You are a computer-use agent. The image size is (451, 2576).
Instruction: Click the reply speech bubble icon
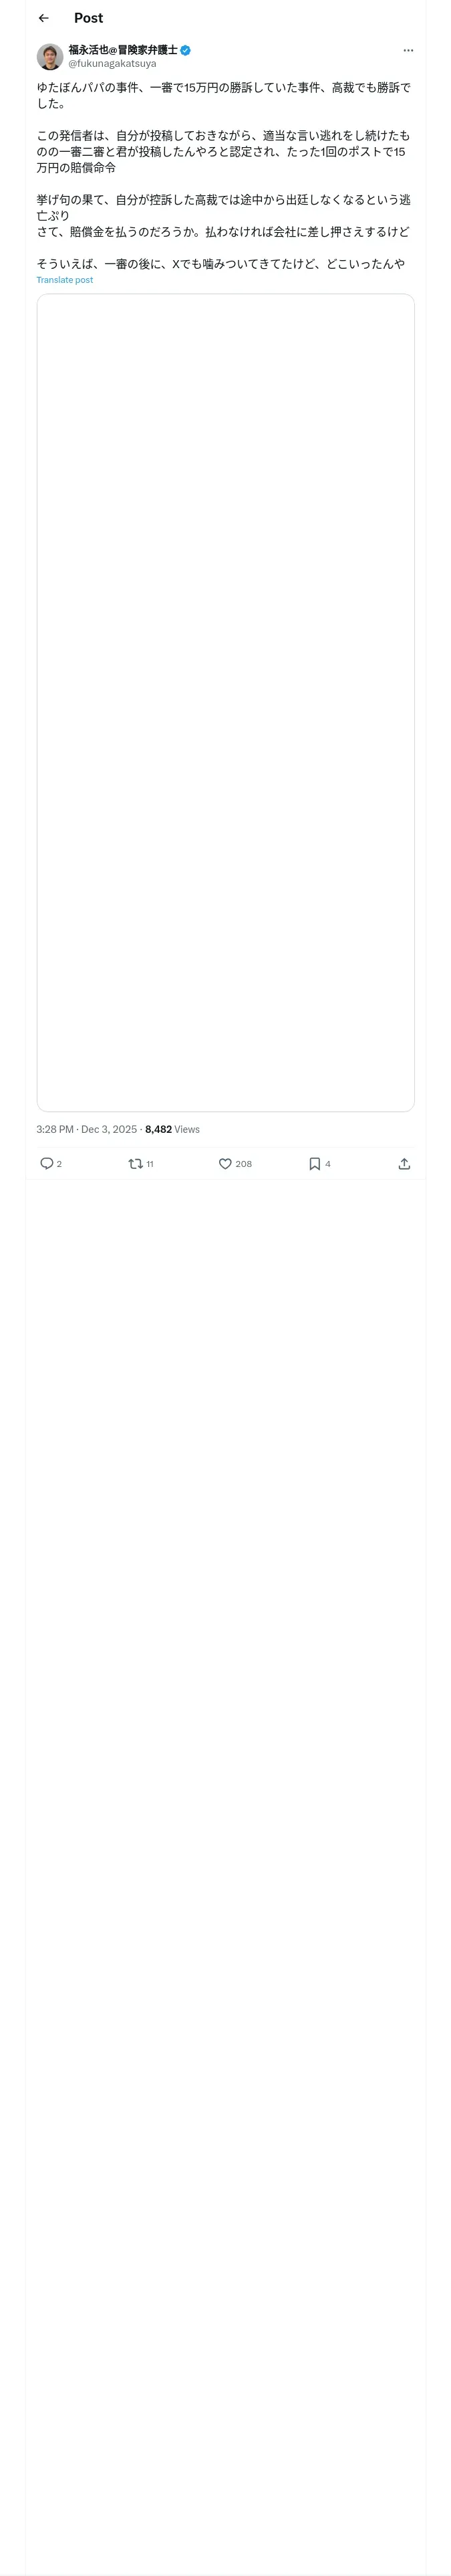click(x=46, y=1163)
